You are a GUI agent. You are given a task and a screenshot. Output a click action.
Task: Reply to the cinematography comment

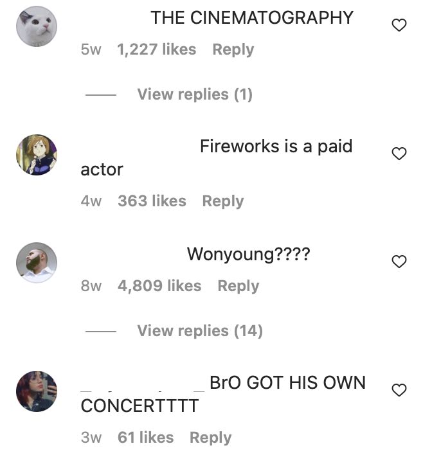pos(233,49)
